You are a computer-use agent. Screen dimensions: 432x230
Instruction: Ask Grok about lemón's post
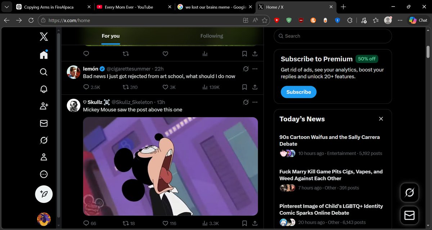(246, 68)
